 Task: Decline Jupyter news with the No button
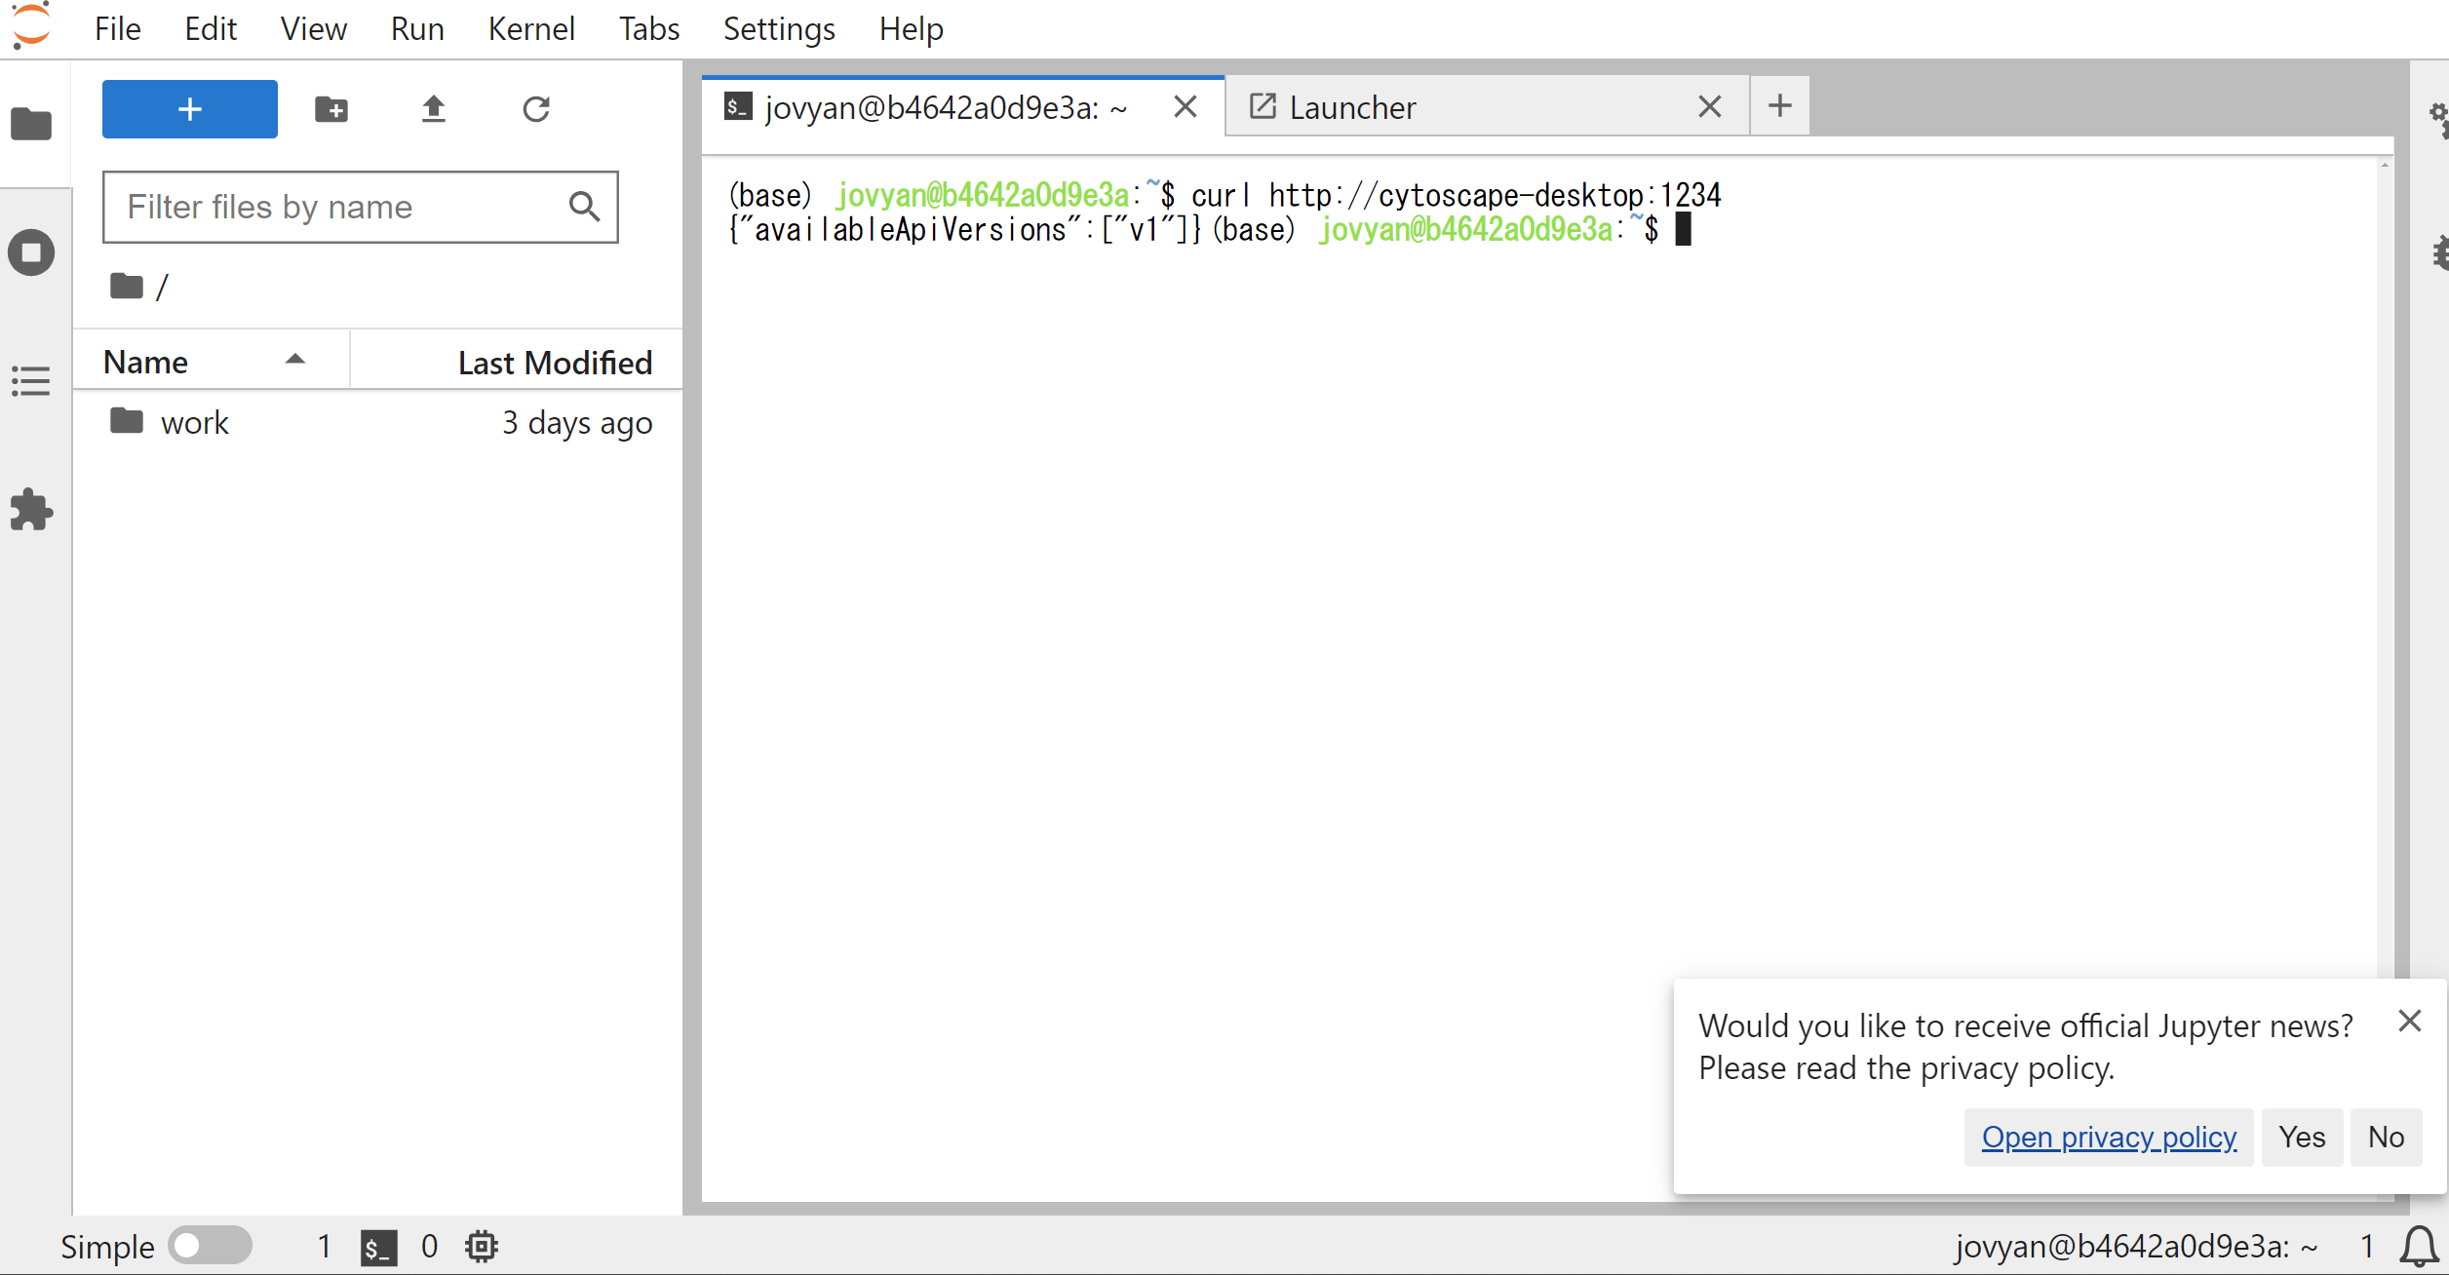pyautogui.click(x=2386, y=1137)
